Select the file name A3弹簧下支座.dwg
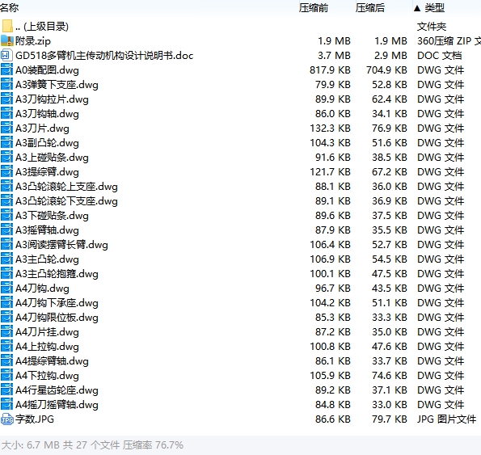This screenshot has height=455, width=481. coord(57,85)
